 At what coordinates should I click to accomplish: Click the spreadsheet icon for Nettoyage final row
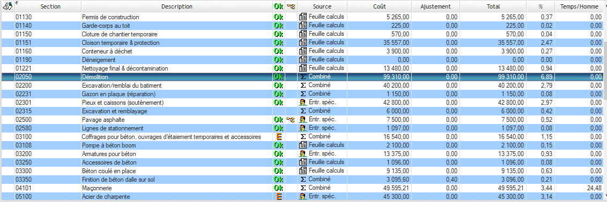[303, 68]
